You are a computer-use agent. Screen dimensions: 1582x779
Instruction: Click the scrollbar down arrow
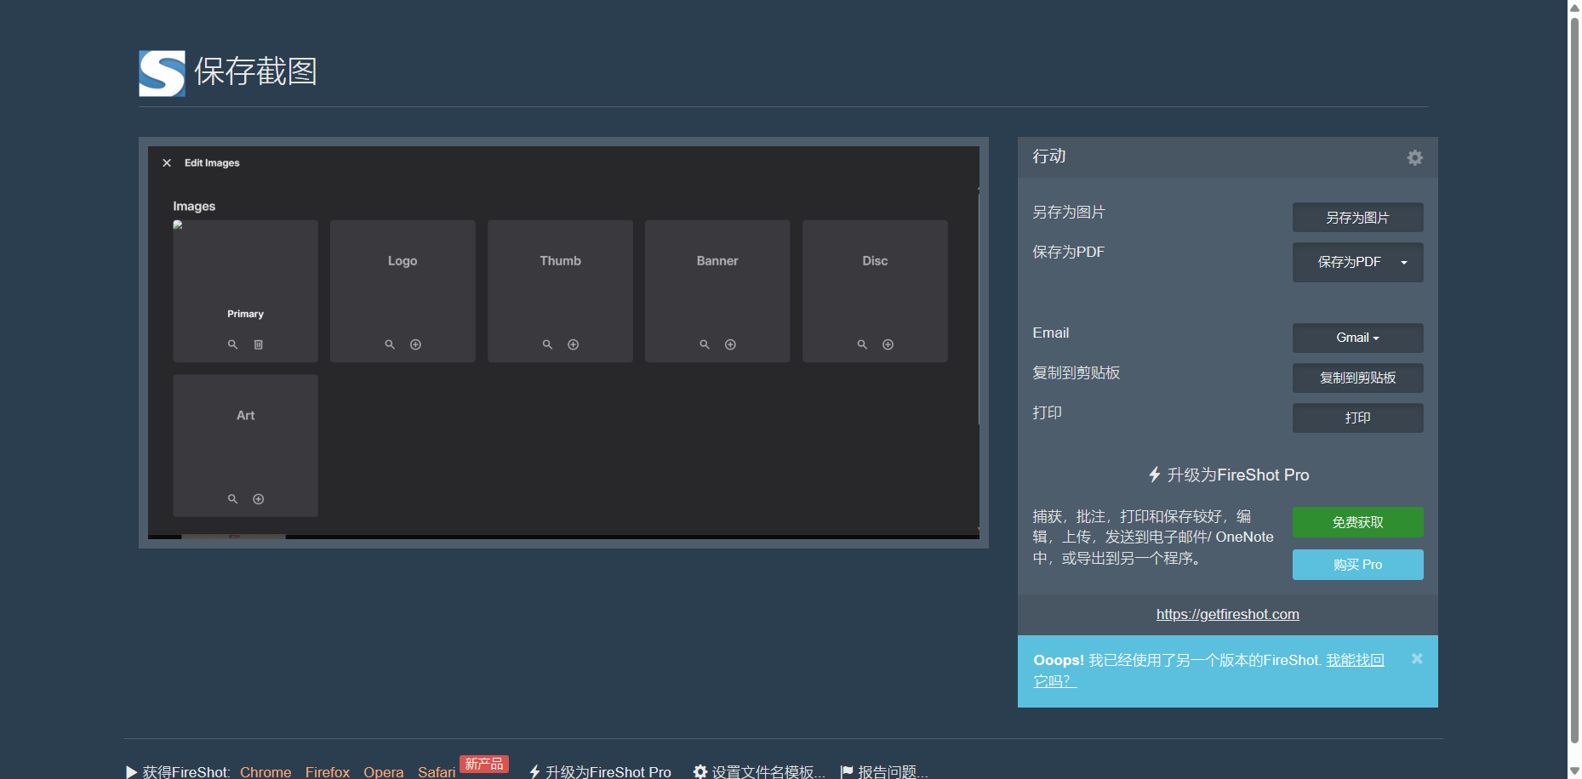pyautogui.click(x=1574, y=771)
